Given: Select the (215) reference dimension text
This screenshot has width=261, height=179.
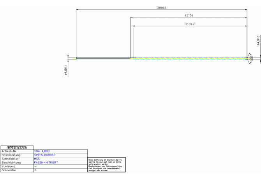Looking at the screenshot, I should click(189, 16).
